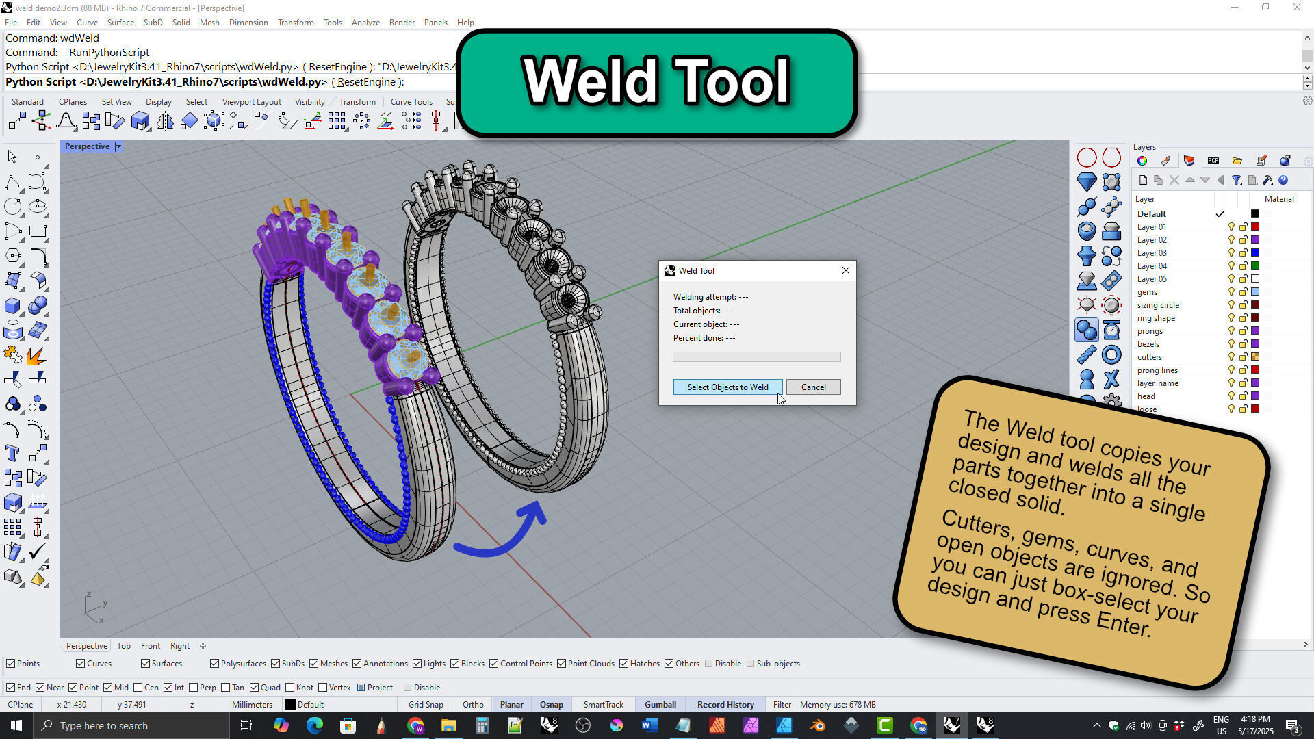This screenshot has height=739, width=1314.
Task: Click the blue X icon in JewelryKit panel
Action: pos(1111,379)
